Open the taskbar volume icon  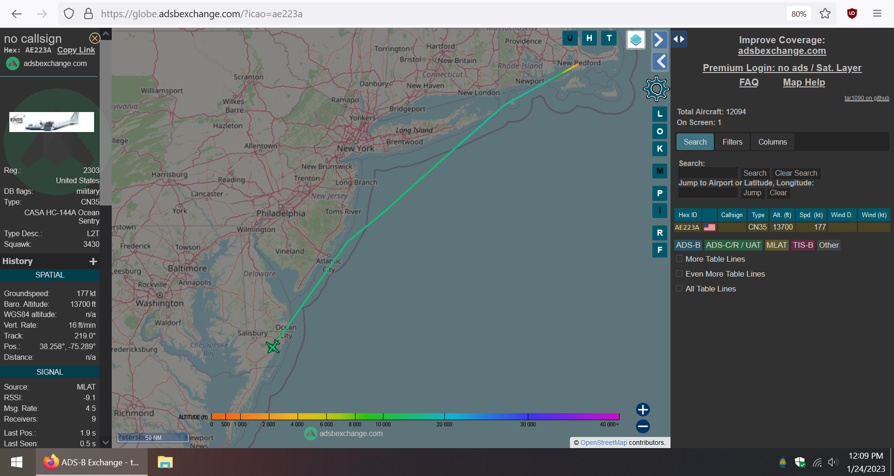833,462
